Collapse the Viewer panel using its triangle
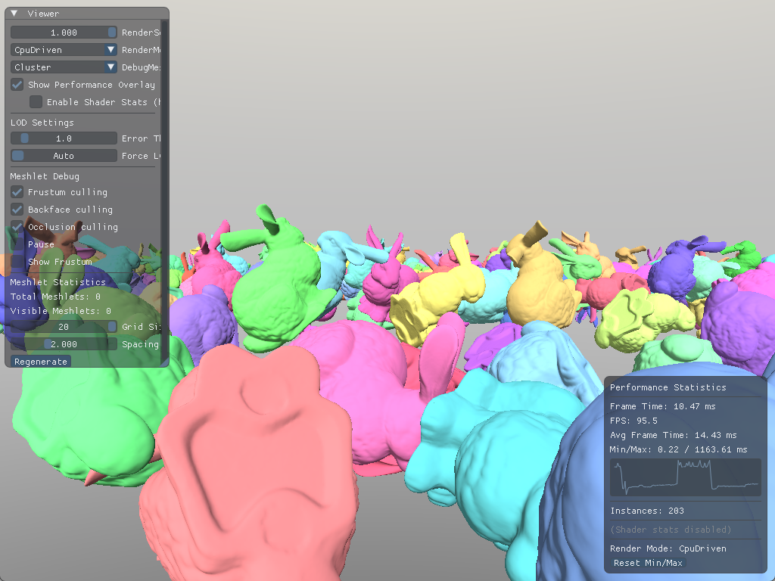775x581 pixels. click(x=14, y=14)
